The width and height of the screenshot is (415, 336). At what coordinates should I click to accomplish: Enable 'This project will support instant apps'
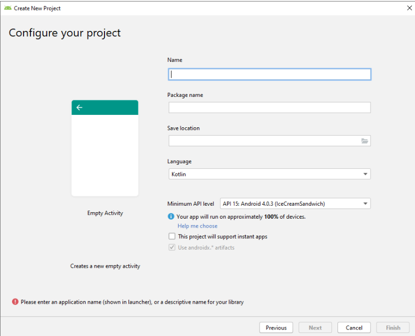(172, 237)
